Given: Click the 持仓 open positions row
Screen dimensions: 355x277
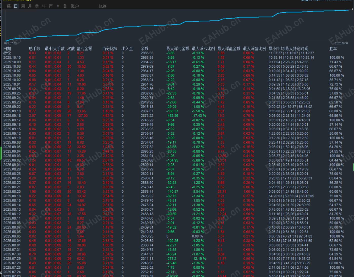Looking at the screenshot, I should pyautogui.click(x=7, y=53).
